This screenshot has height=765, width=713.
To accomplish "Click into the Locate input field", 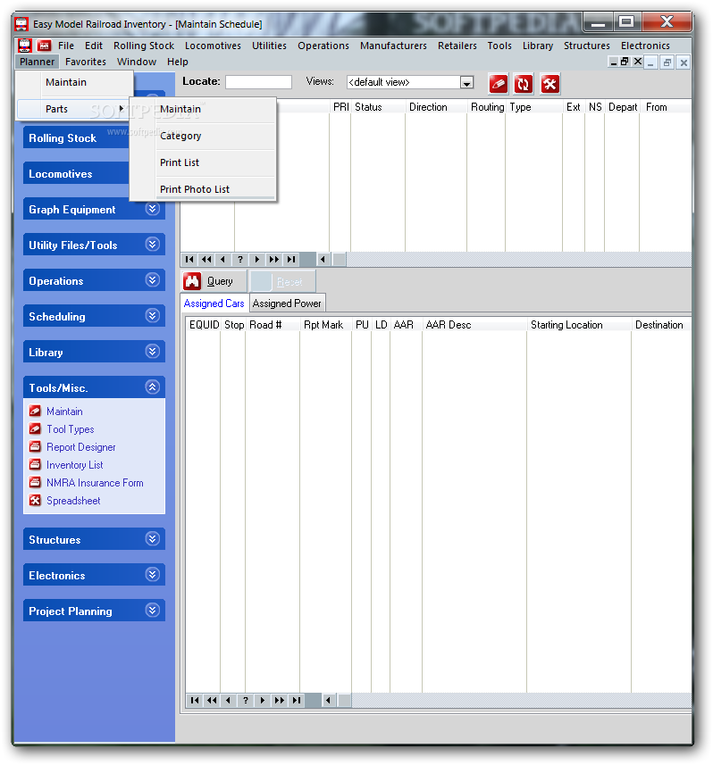I will (258, 82).
